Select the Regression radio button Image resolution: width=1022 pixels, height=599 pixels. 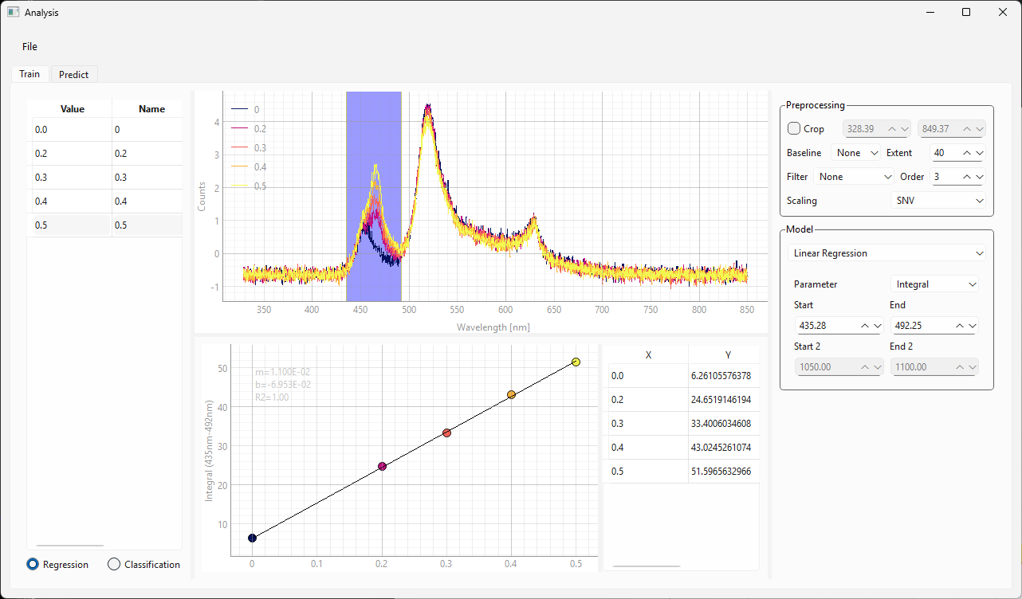click(x=33, y=564)
